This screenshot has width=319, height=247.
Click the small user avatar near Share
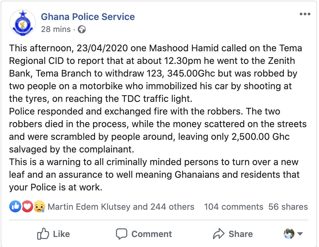pos(289,234)
